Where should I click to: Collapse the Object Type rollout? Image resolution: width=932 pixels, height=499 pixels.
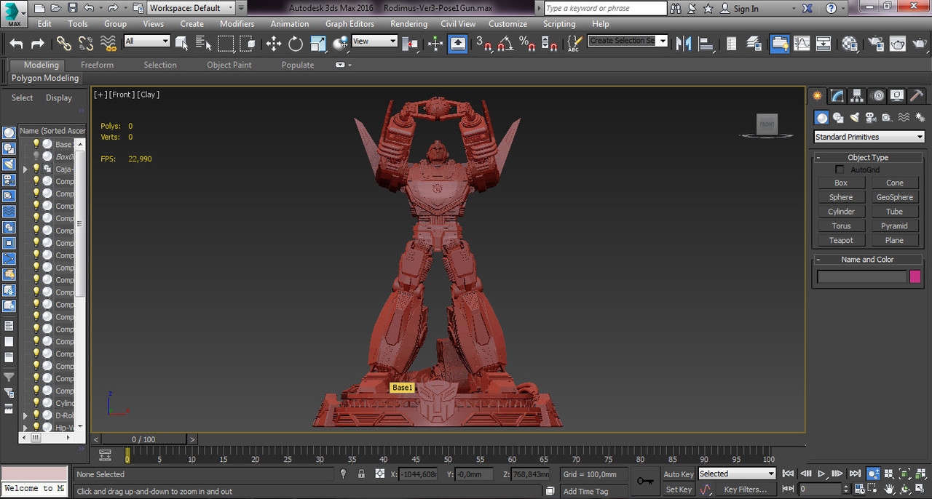pos(868,157)
